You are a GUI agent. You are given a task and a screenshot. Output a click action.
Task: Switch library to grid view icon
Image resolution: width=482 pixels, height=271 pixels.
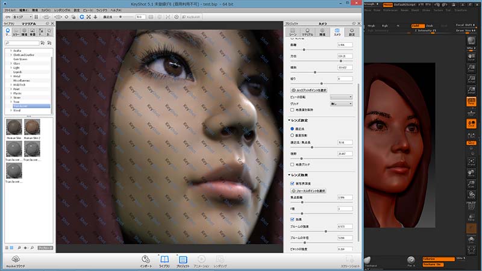[11, 248]
